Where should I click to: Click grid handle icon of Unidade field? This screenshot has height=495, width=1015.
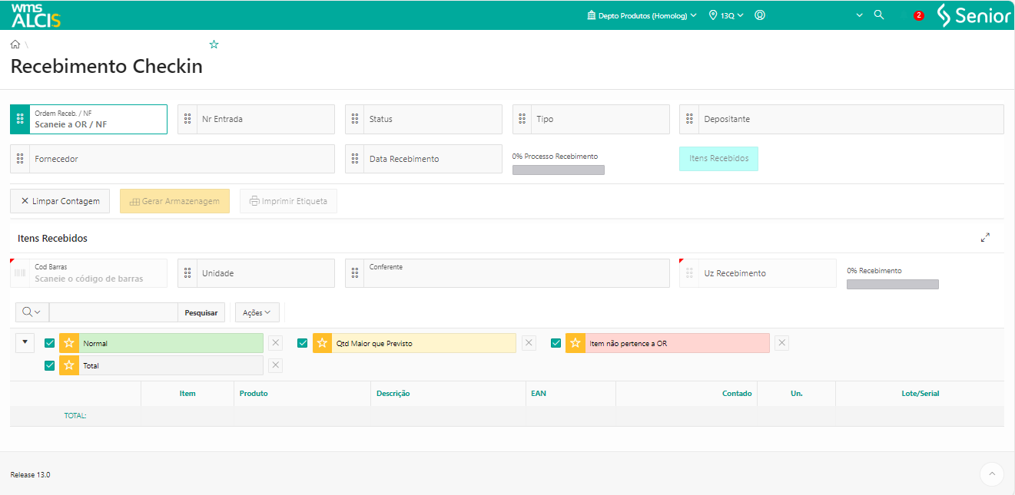point(187,273)
